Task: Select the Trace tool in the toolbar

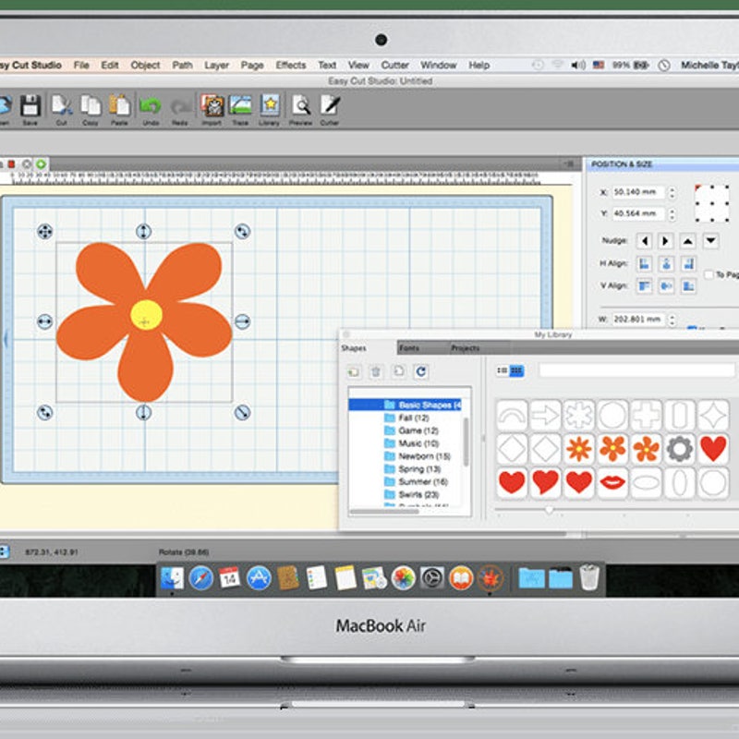Action: pos(238,105)
